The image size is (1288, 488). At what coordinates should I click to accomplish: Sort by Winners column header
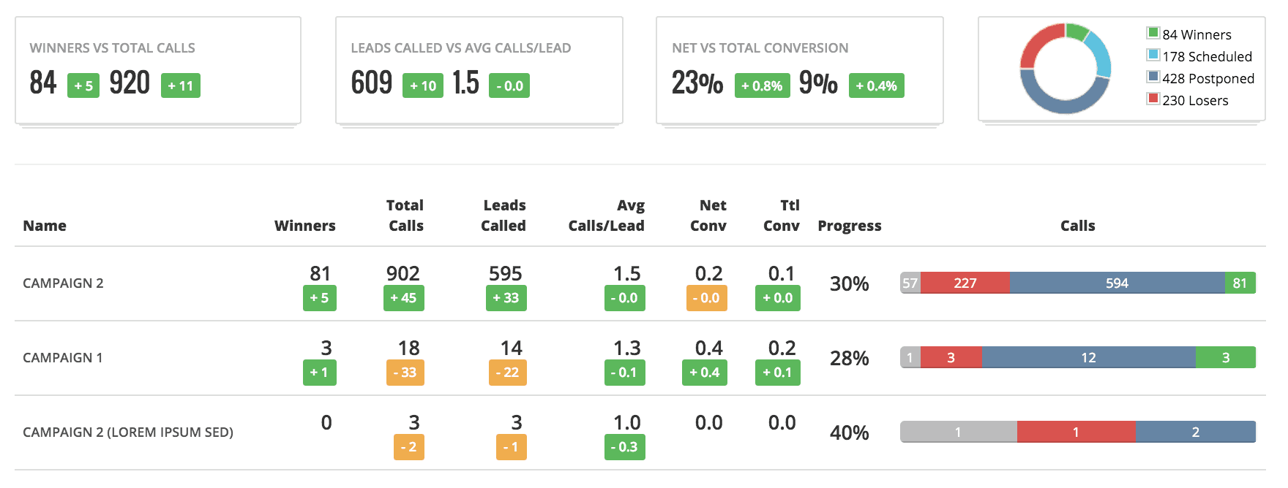tap(304, 226)
